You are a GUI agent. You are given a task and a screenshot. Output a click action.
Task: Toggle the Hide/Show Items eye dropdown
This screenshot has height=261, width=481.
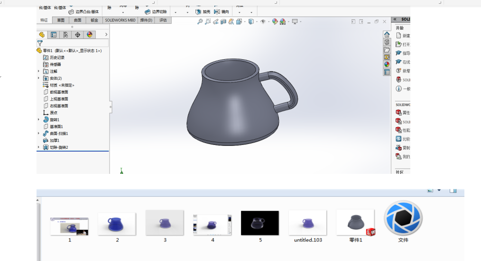[263, 21]
